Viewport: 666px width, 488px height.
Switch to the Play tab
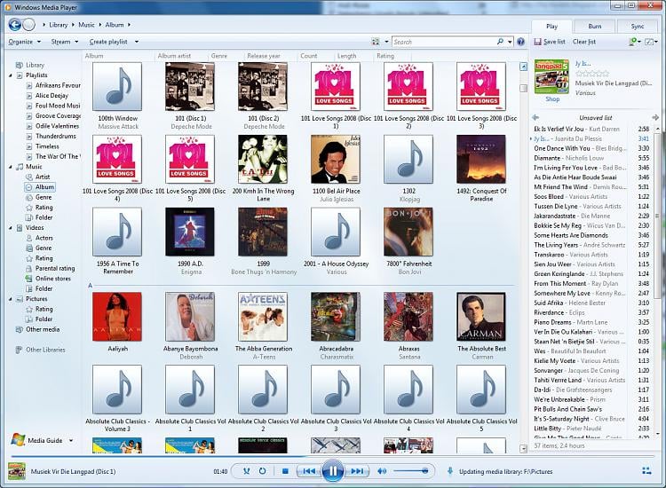(551, 26)
